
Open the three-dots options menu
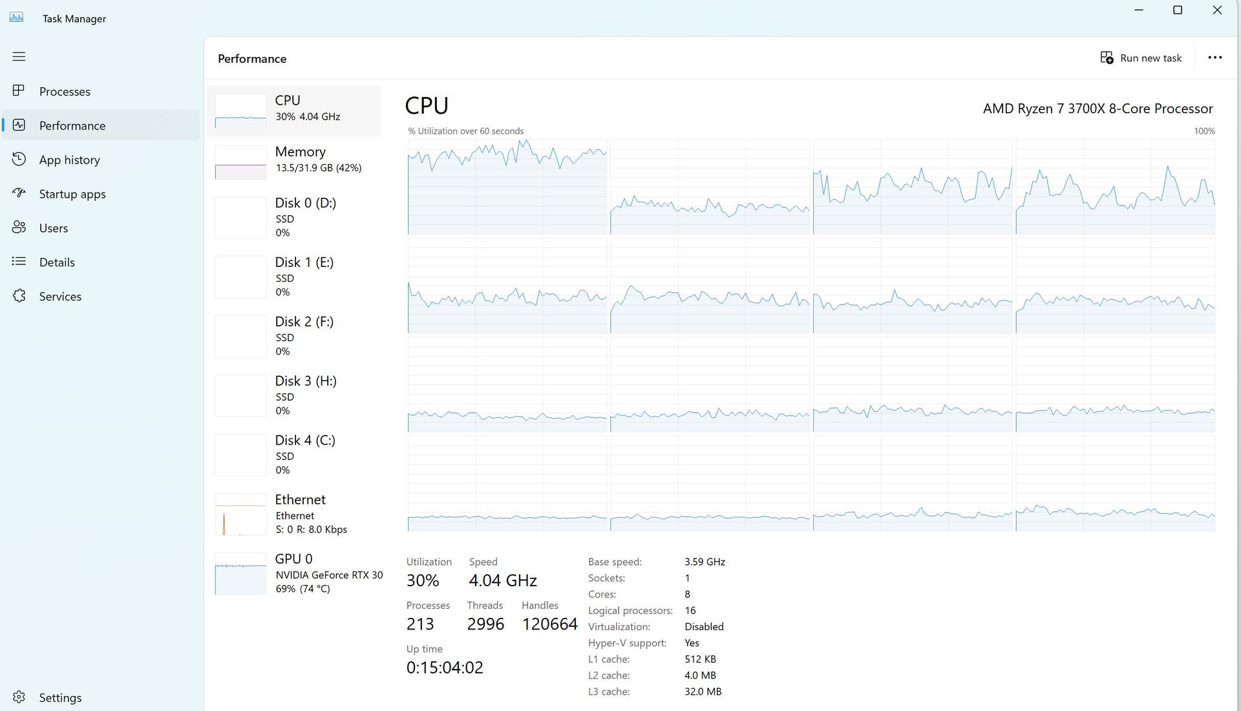tap(1215, 58)
